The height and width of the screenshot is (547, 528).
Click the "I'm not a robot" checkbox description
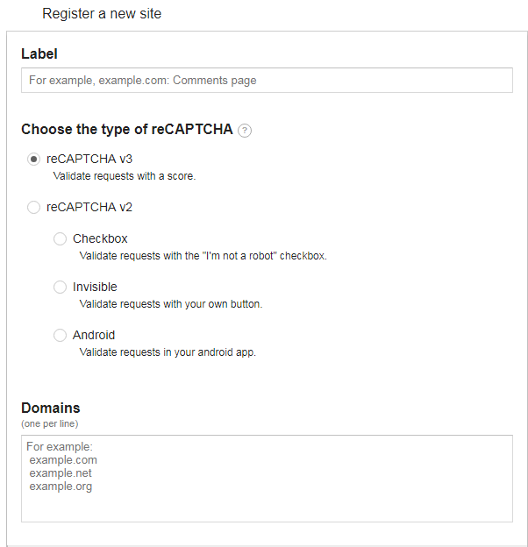coord(203,256)
